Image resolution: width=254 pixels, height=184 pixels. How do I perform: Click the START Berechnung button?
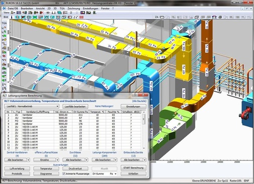134,168
